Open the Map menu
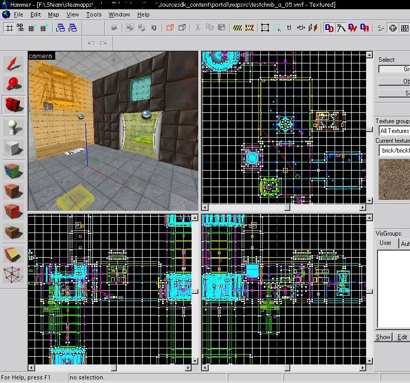The height and width of the screenshot is (383, 410). tap(53, 14)
